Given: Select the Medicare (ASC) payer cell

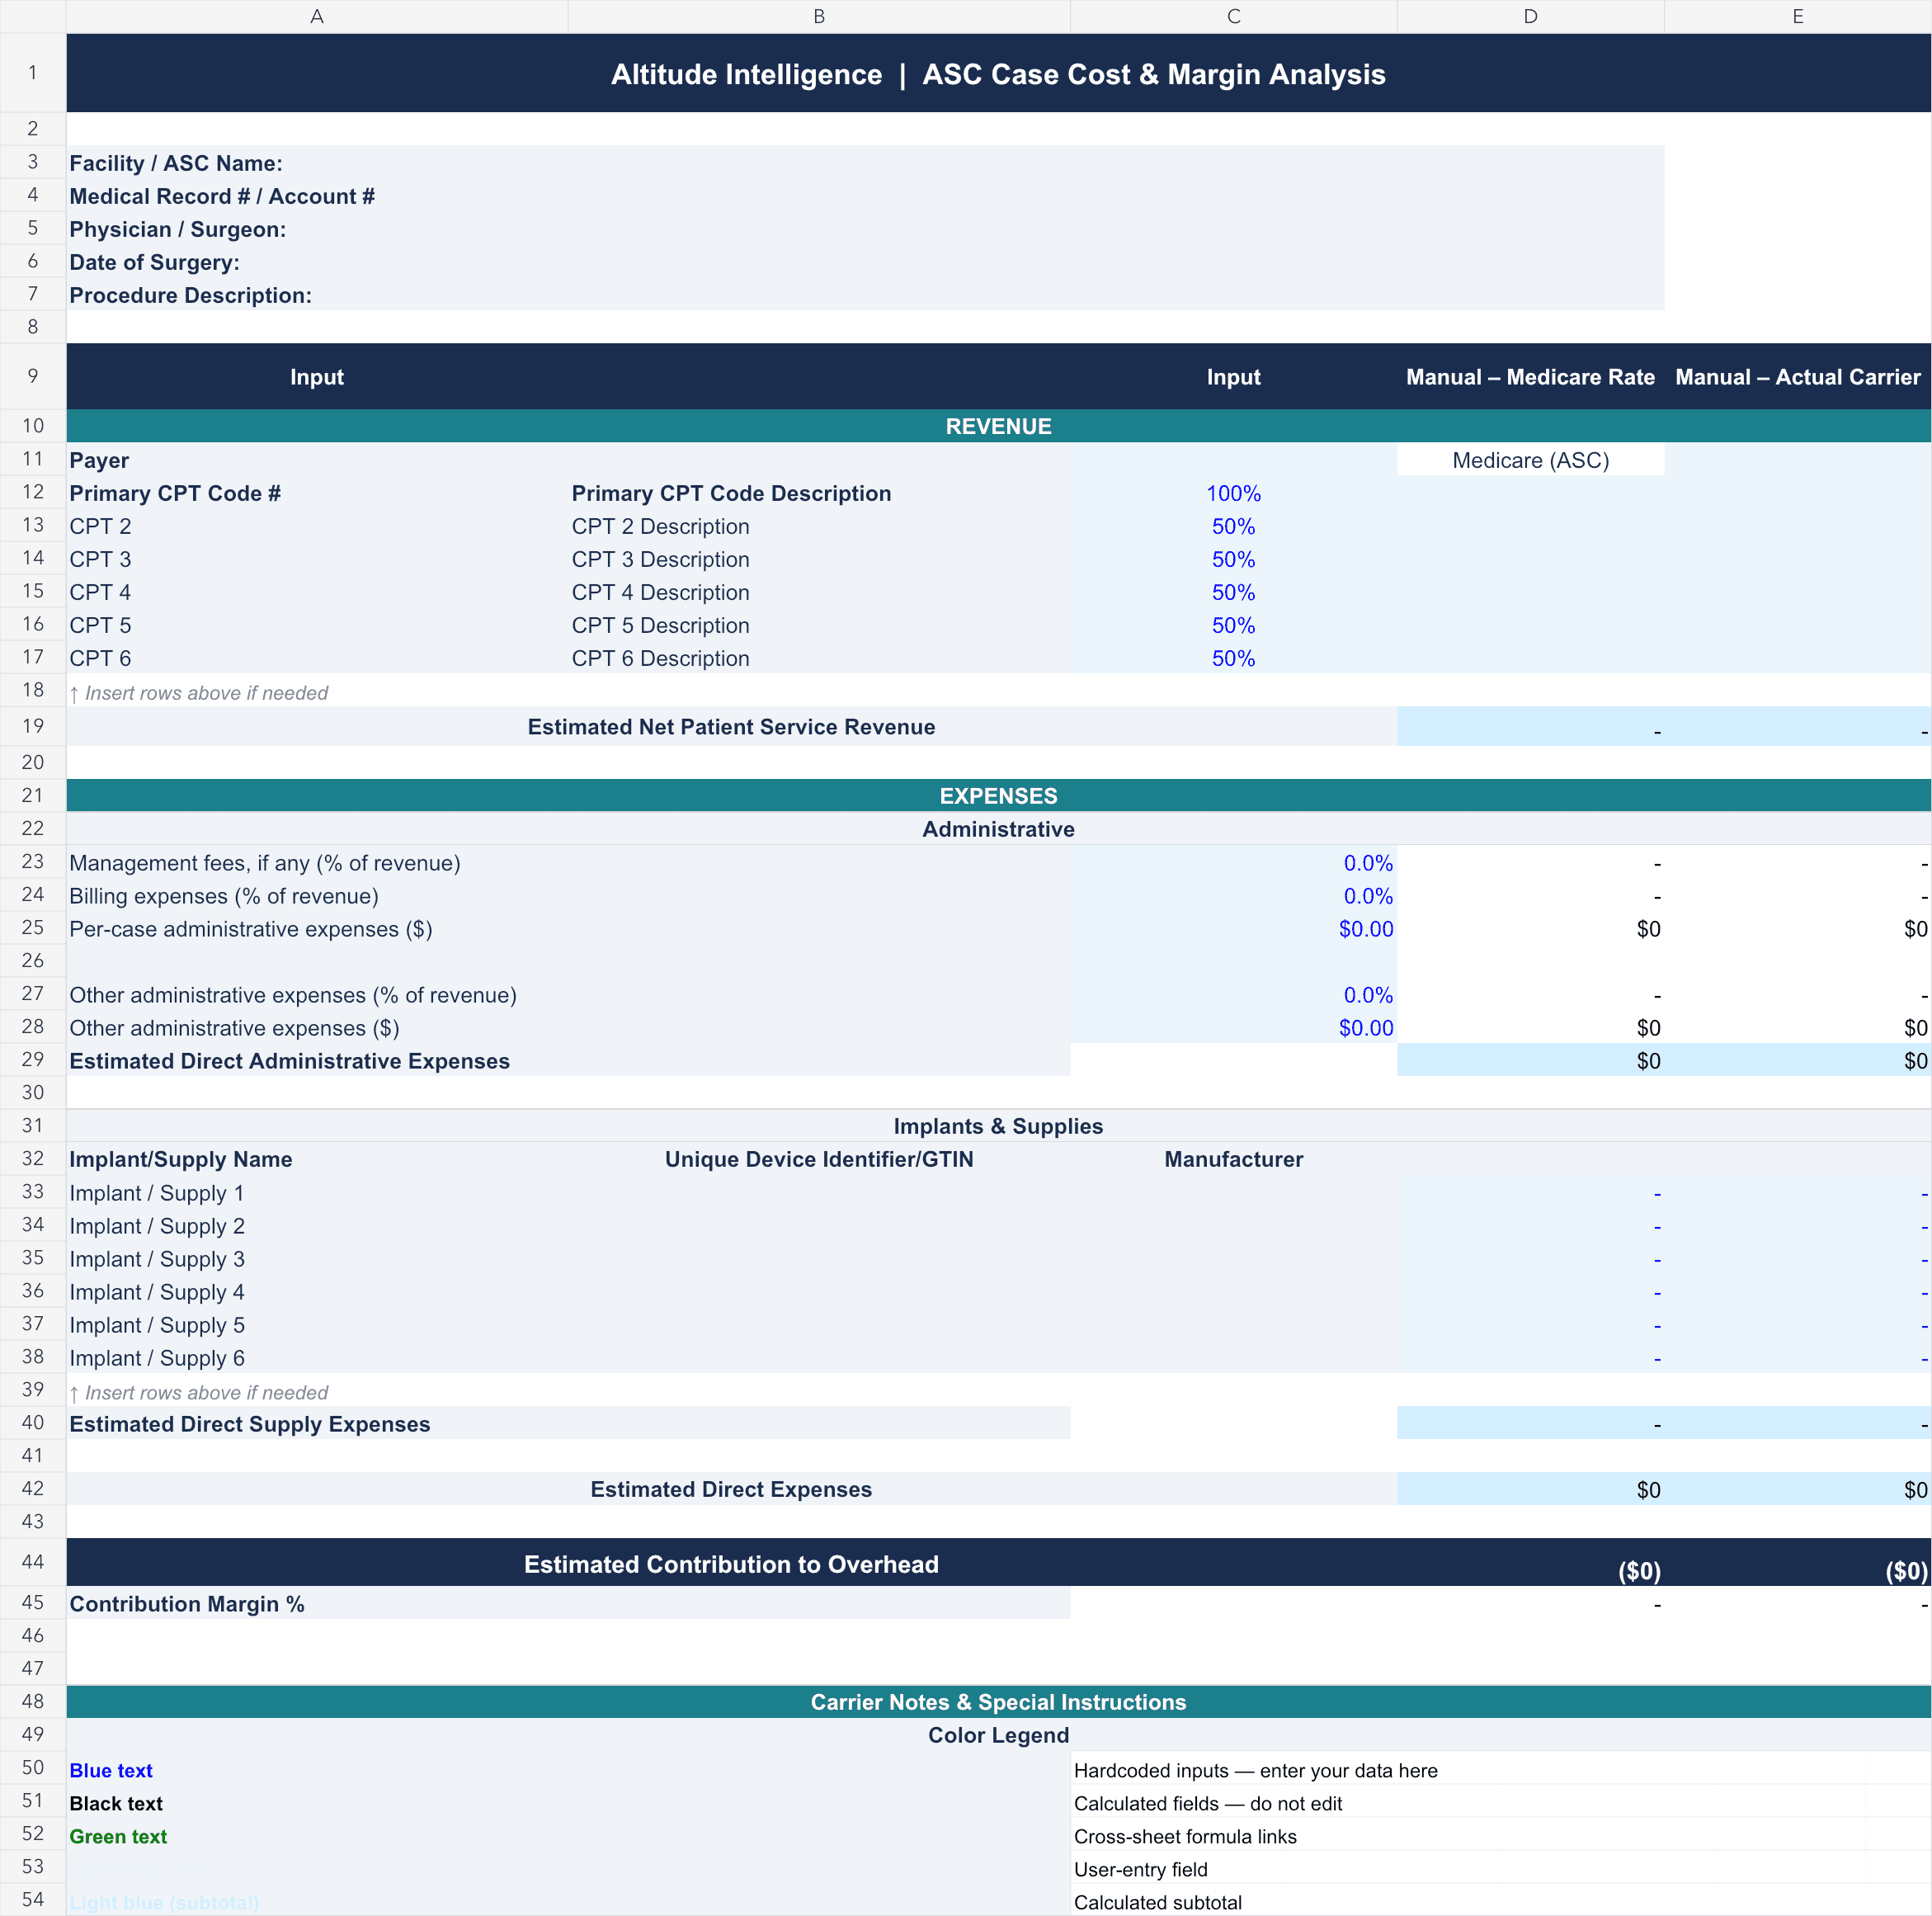Looking at the screenshot, I should (x=1530, y=460).
